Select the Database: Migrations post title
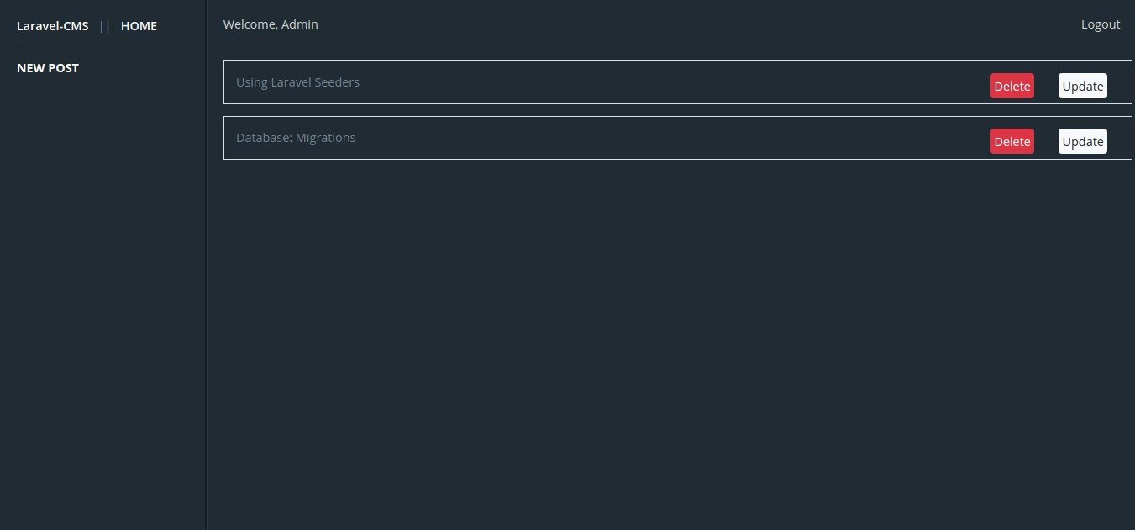 296,138
